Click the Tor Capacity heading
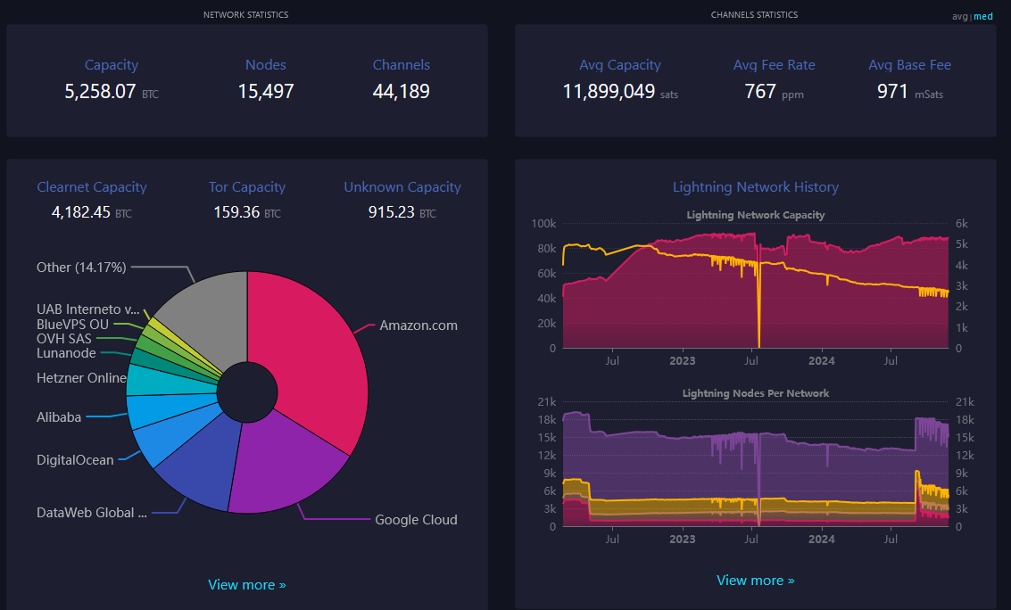1011x610 pixels. point(247,187)
